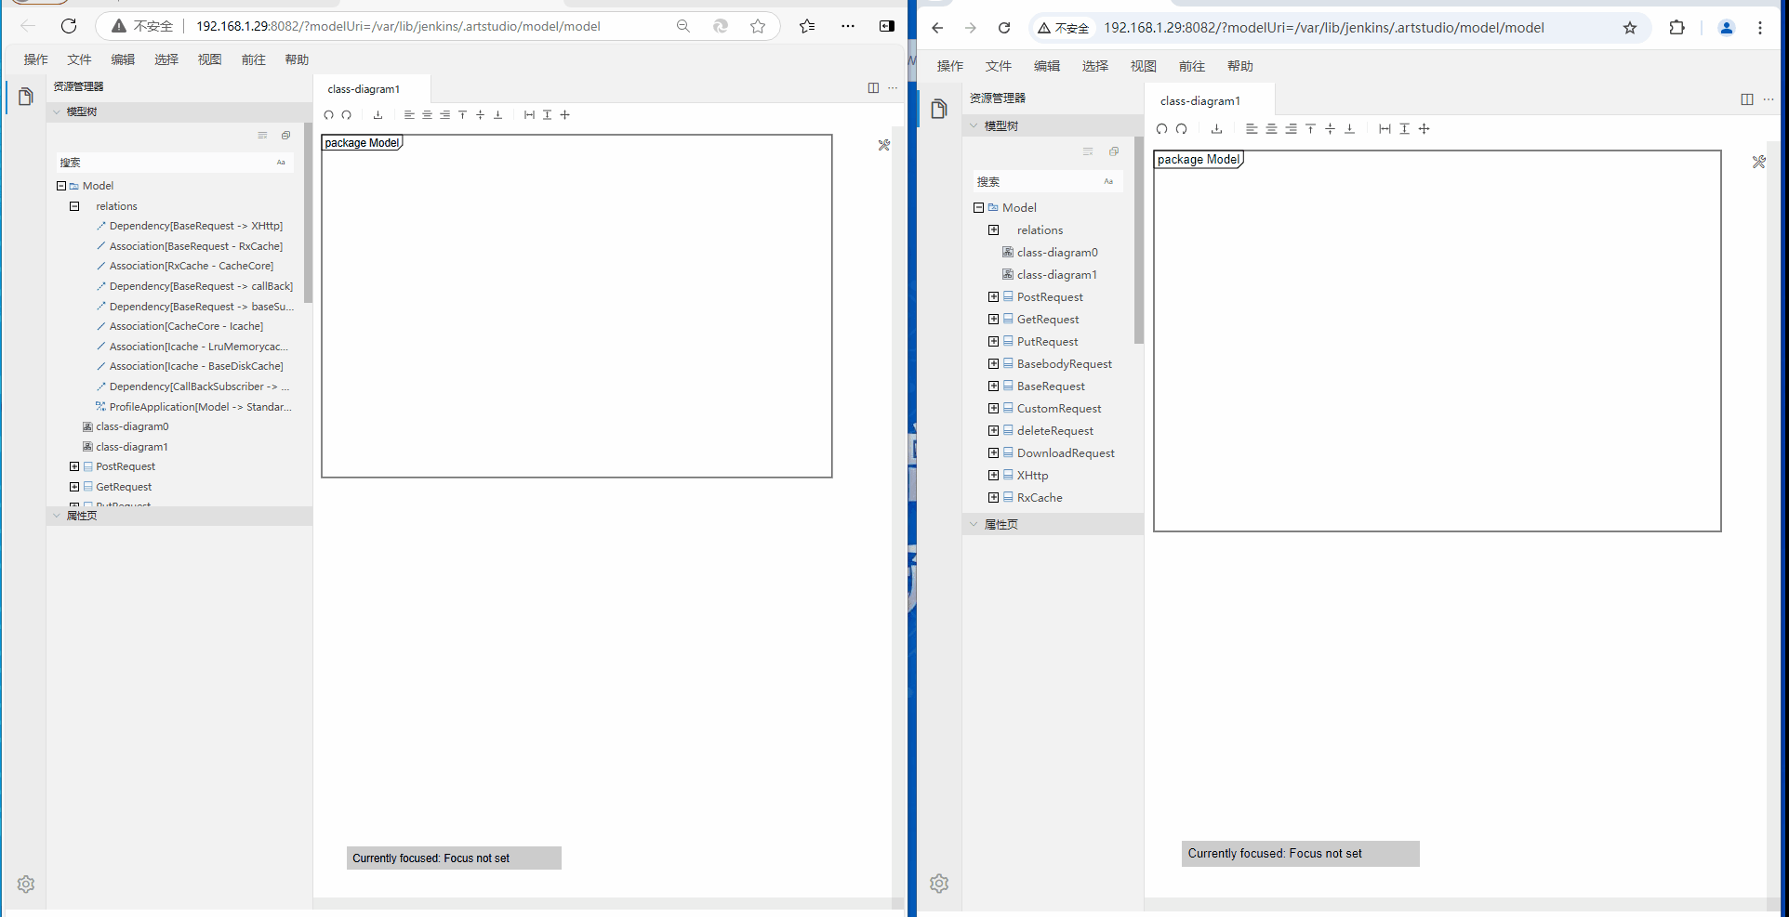The image size is (1789, 917).
Task: Toggle the split editor layout icon
Action: (873, 88)
